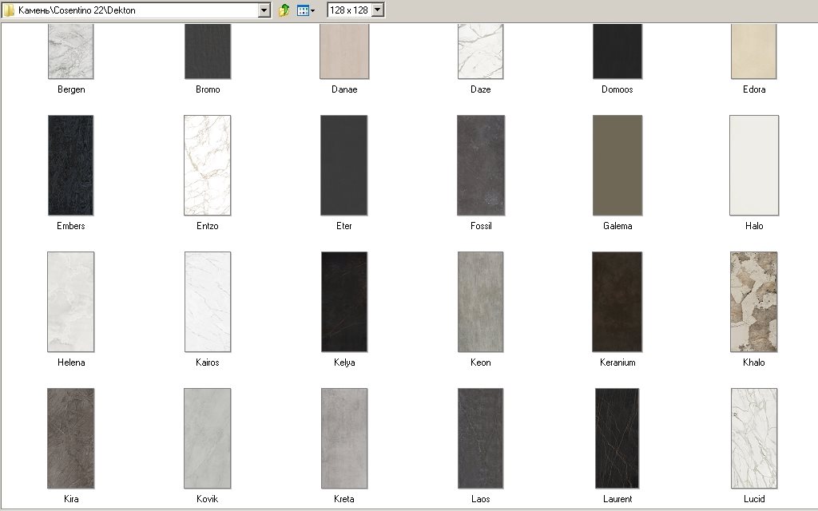818x511 pixels.
Task: Select the Embers black slate thumbnail
Action: [x=71, y=165]
